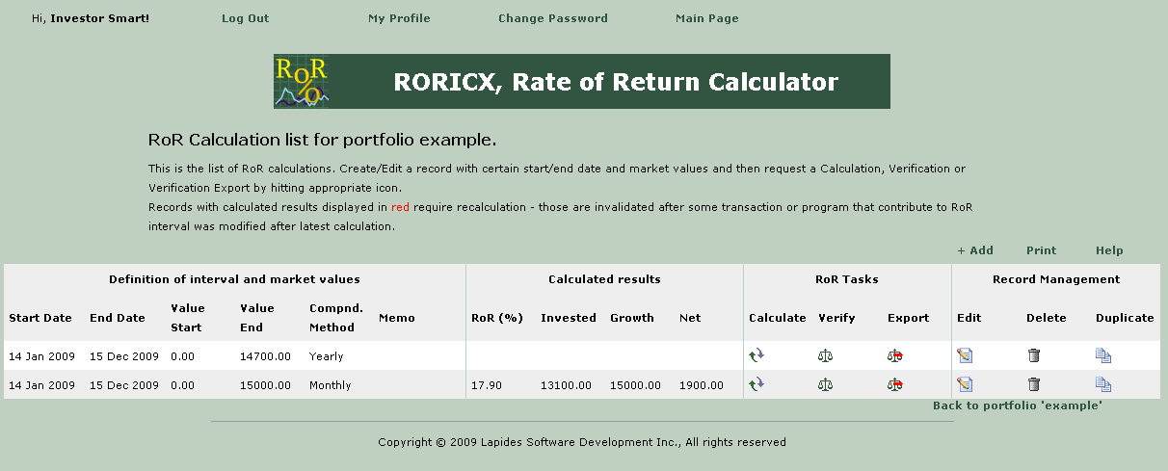Image resolution: width=1168 pixels, height=471 pixels.
Task: Export verification for the Yearly record
Action: [x=894, y=355]
